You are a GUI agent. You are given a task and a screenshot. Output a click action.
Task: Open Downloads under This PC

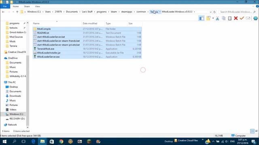pos(15,96)
